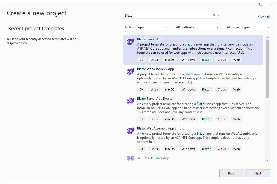Screen dimensions: 277x184
Task: Click the Back button
Action: [231, 173]
